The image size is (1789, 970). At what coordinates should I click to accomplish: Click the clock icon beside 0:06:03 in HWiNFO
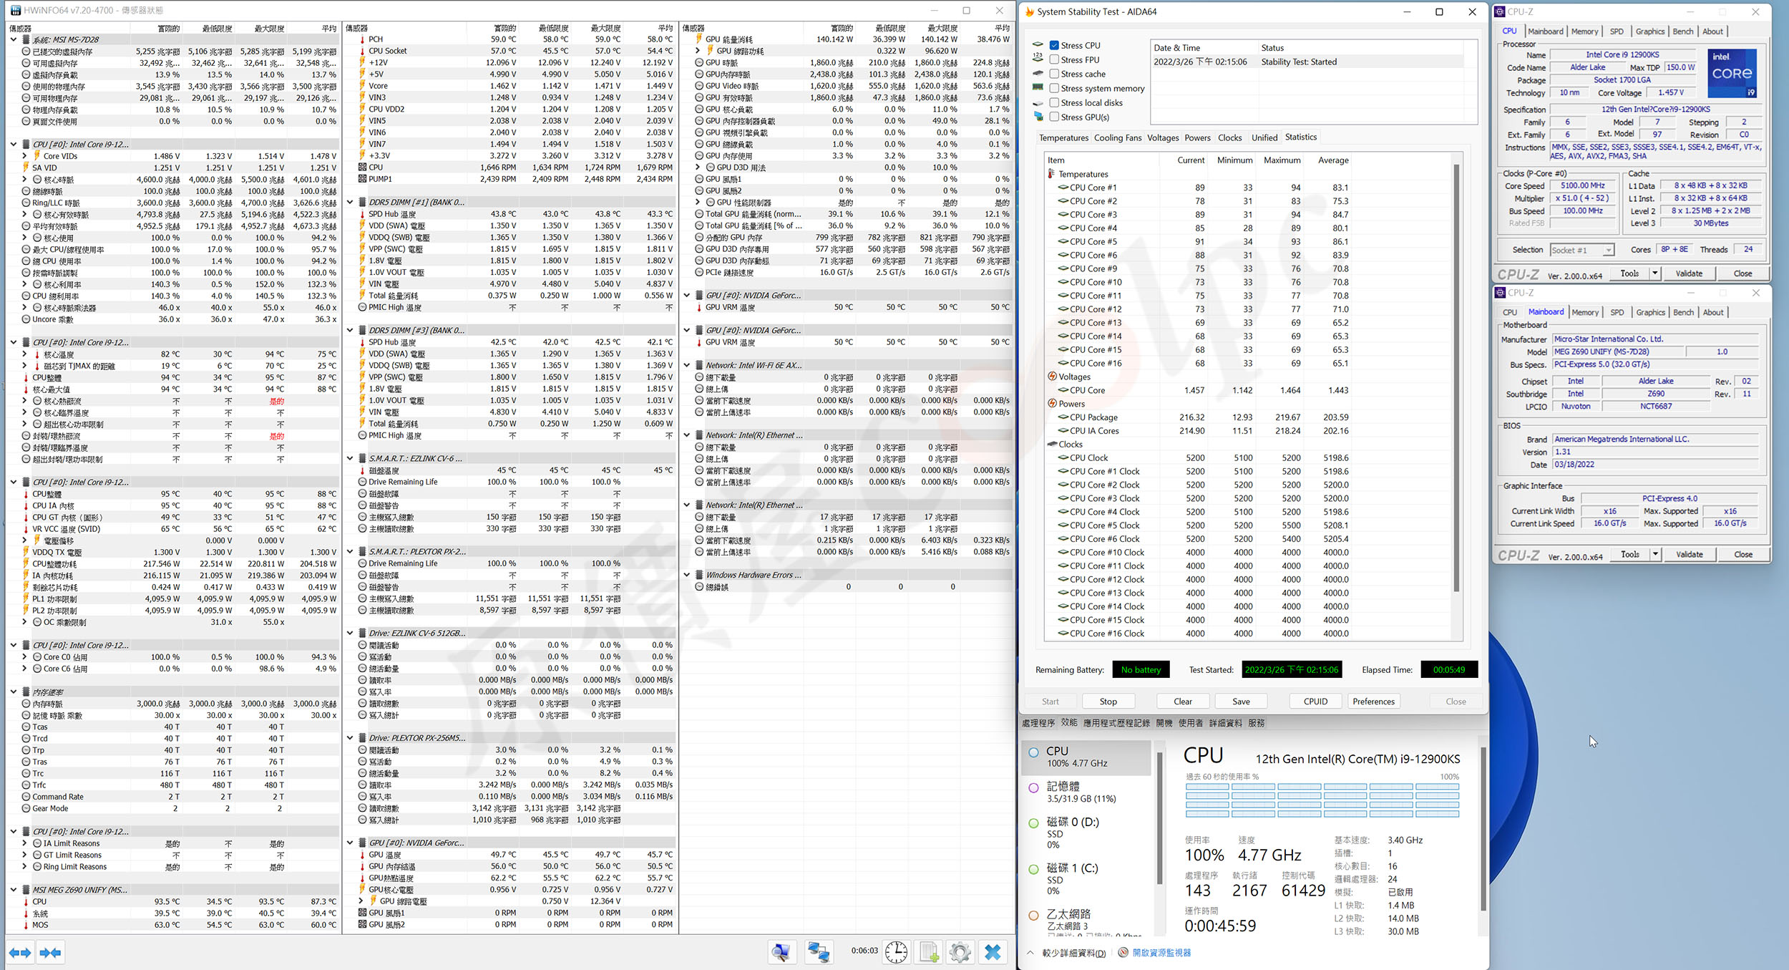pos(896,952)
